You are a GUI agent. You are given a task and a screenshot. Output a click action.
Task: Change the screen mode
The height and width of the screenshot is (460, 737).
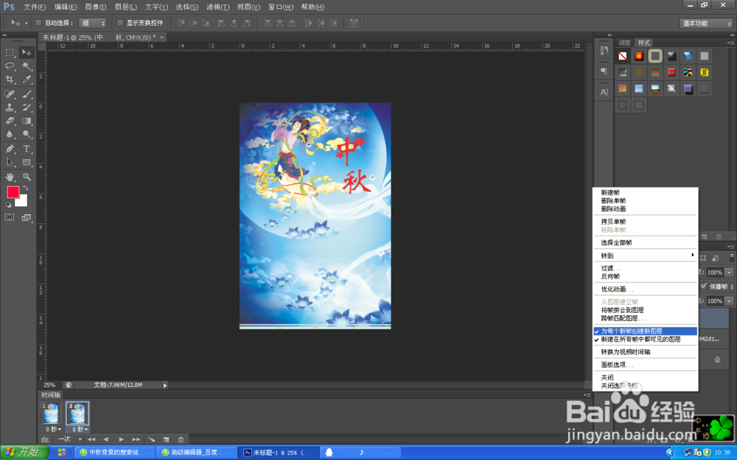pos(27,217)
